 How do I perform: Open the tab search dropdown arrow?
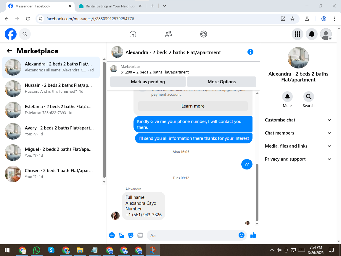165,6
